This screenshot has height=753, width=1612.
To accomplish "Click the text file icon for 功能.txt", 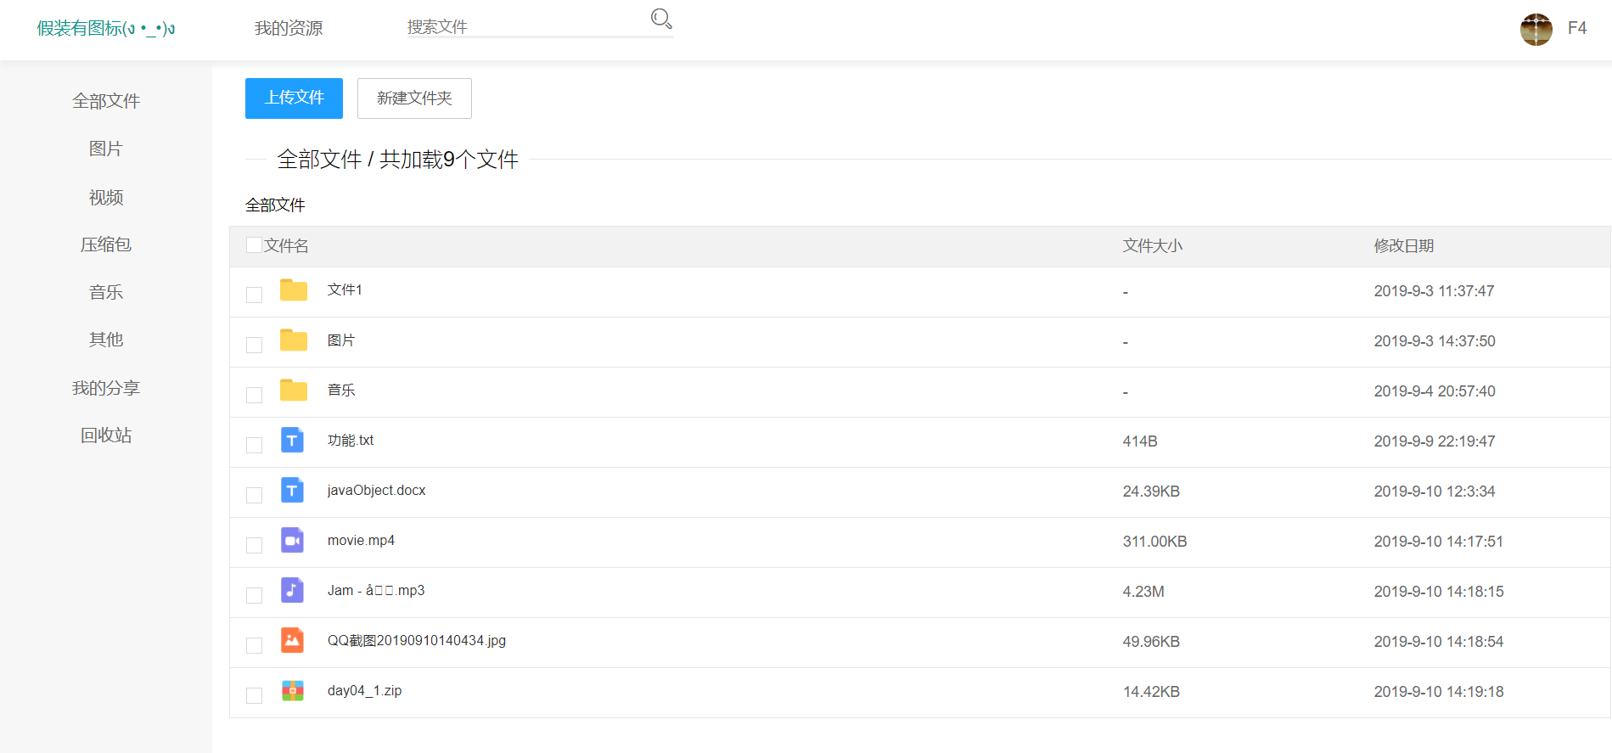I will pyautogui.click(x=292, y=441).
